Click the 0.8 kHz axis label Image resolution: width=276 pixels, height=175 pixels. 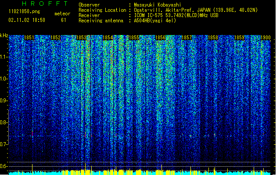(4, 122)
